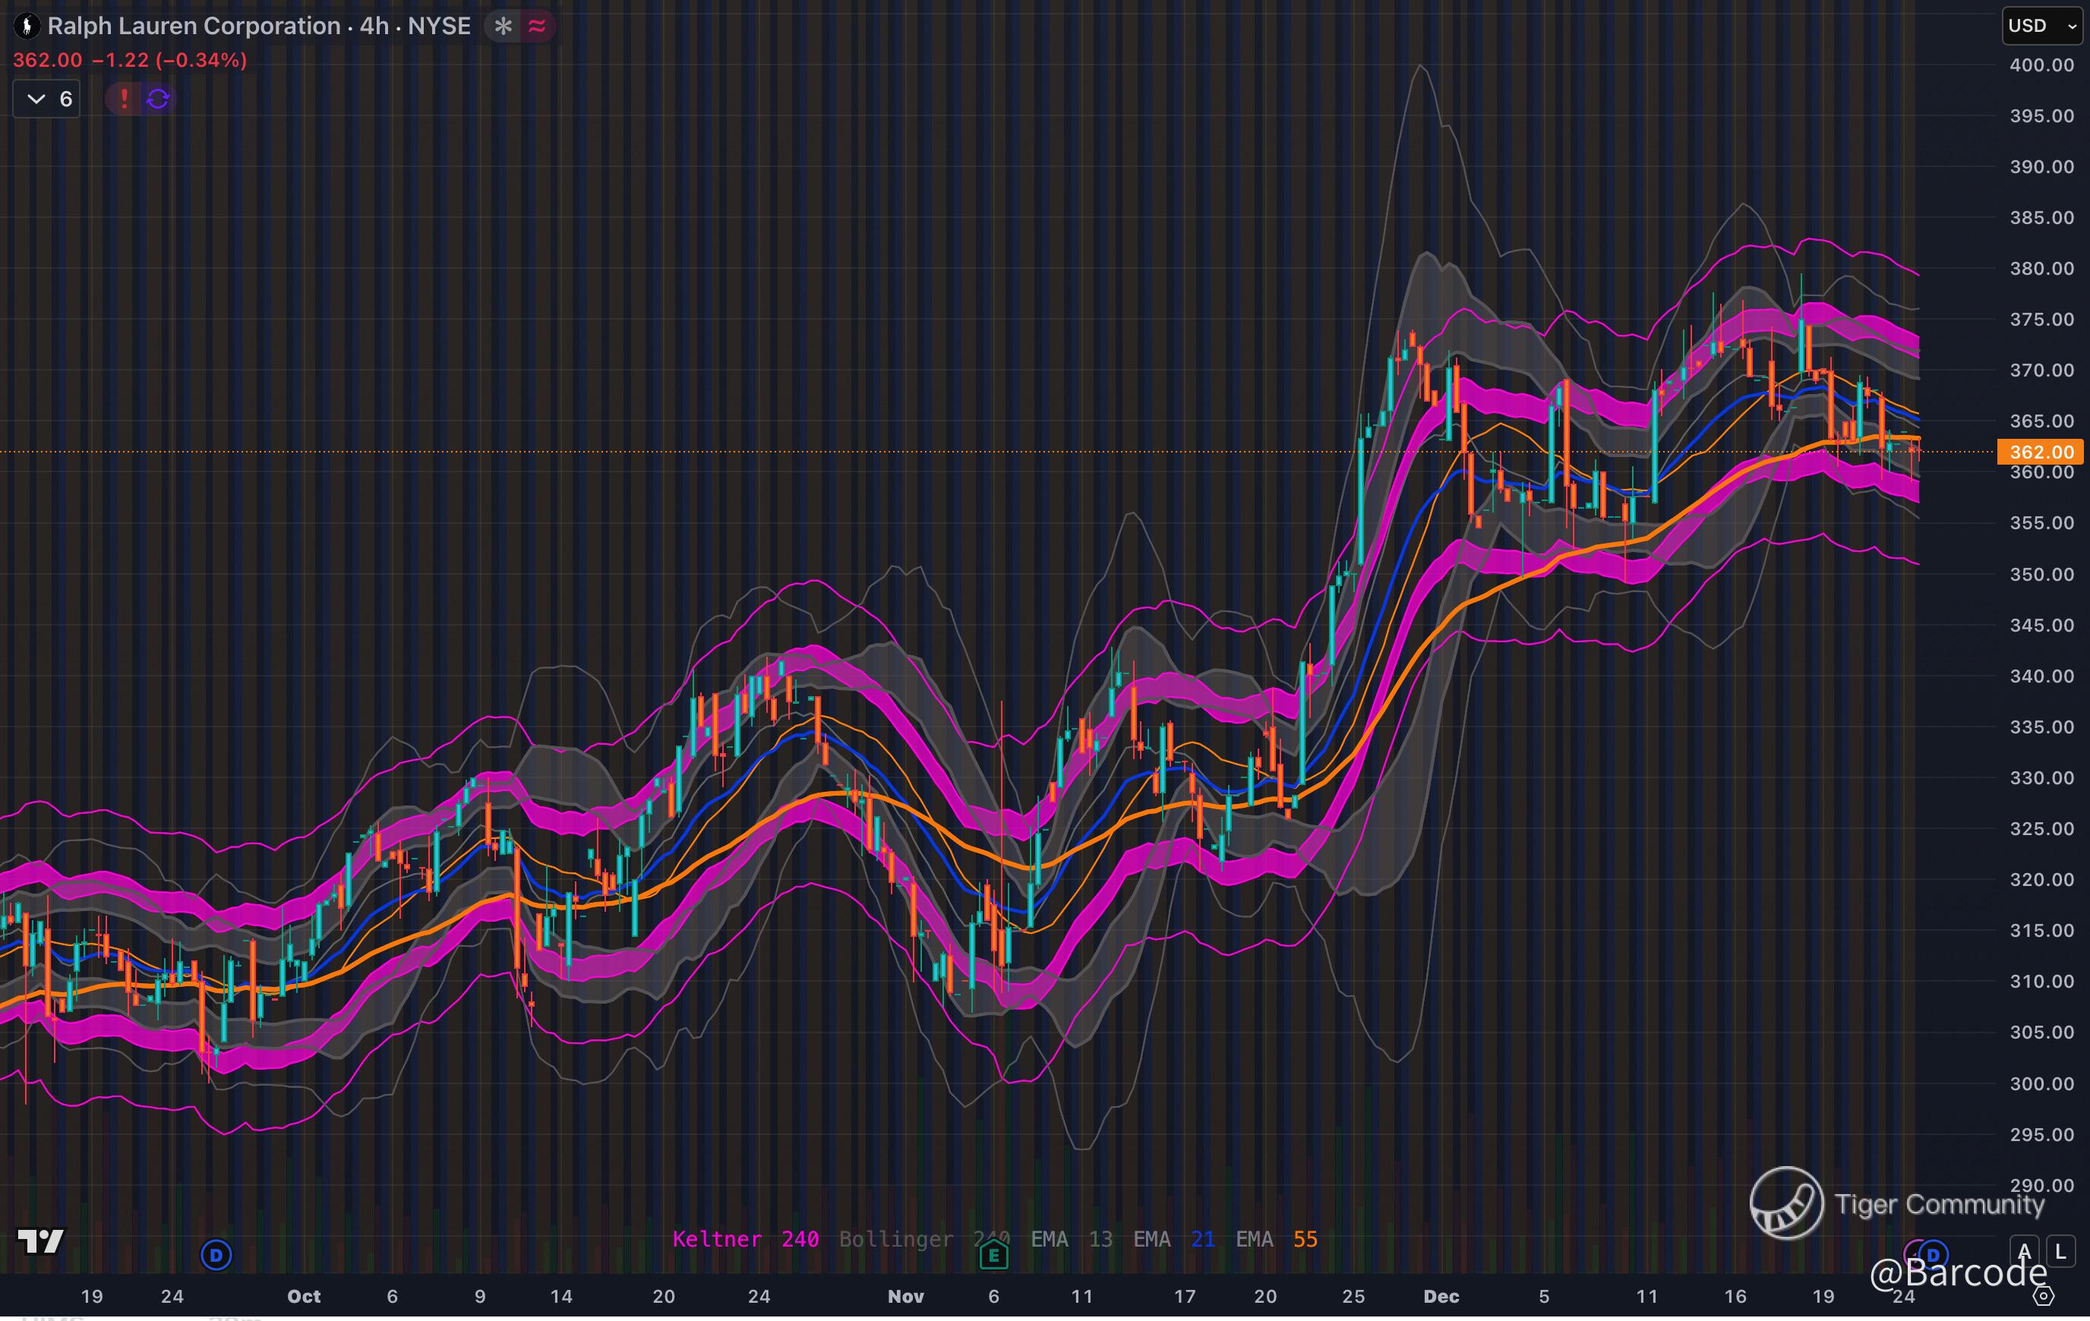Click the EMA 55 indicator label

click(1276, 1238)
